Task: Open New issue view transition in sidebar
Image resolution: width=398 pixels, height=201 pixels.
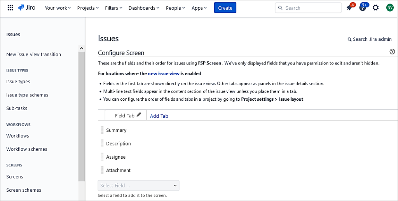Action: point(33,54)
